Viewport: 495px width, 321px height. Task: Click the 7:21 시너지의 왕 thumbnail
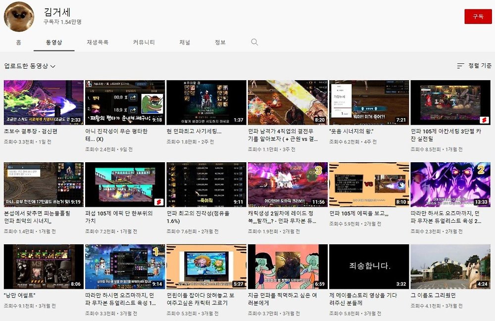click(x=369, y=102)
